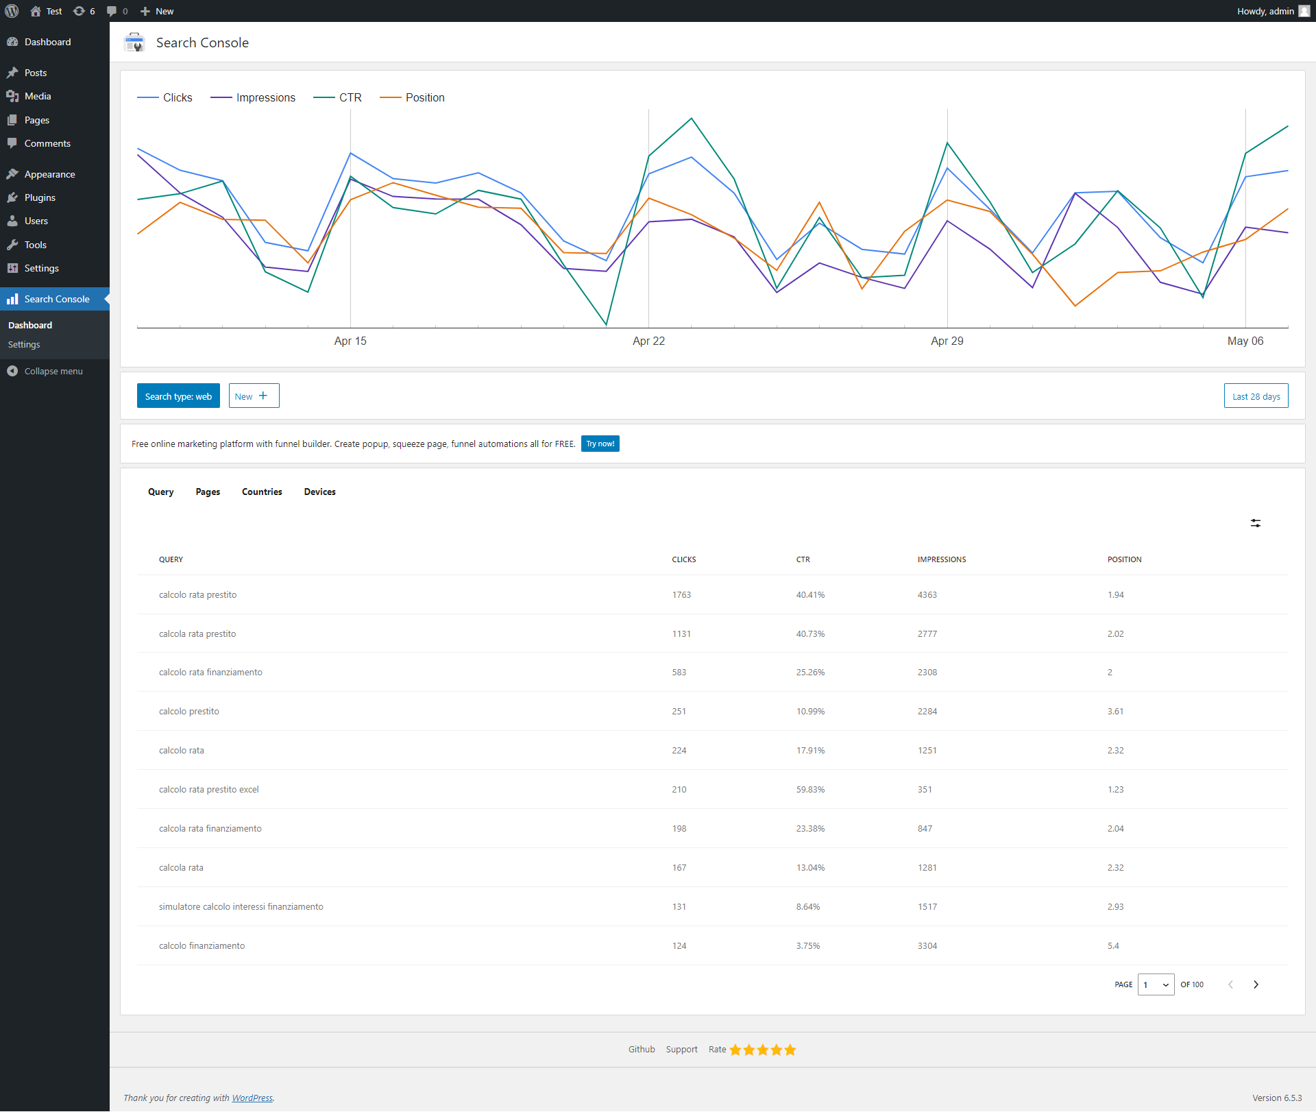The image size is (1316, 1112).
Task: Click the filter/settings icon in query table
Action: (x=1255, y=523)
